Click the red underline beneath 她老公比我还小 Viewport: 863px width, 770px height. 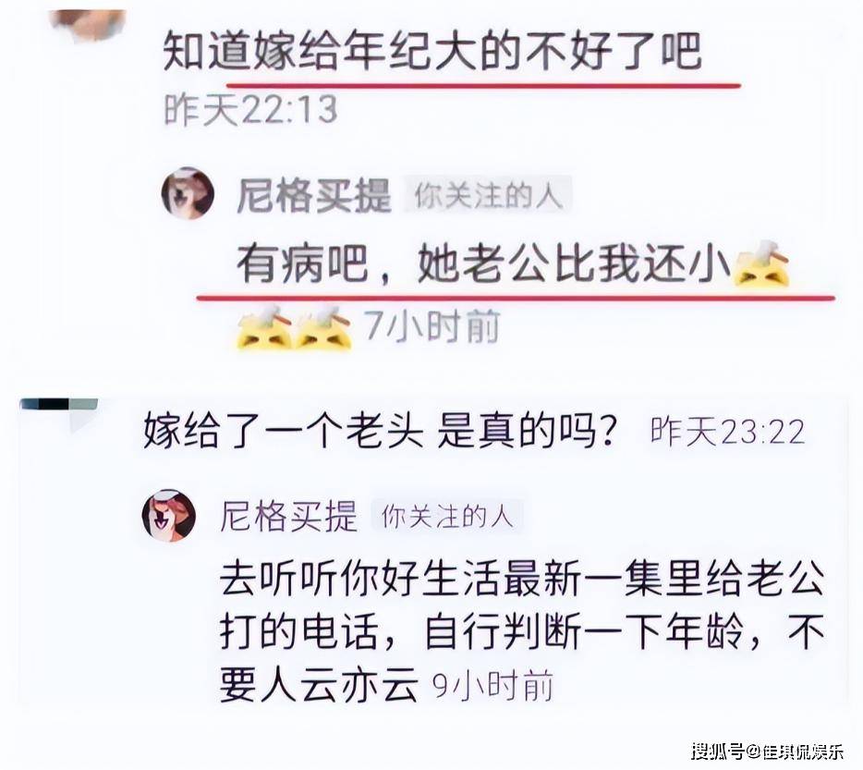tap(516, 298)
